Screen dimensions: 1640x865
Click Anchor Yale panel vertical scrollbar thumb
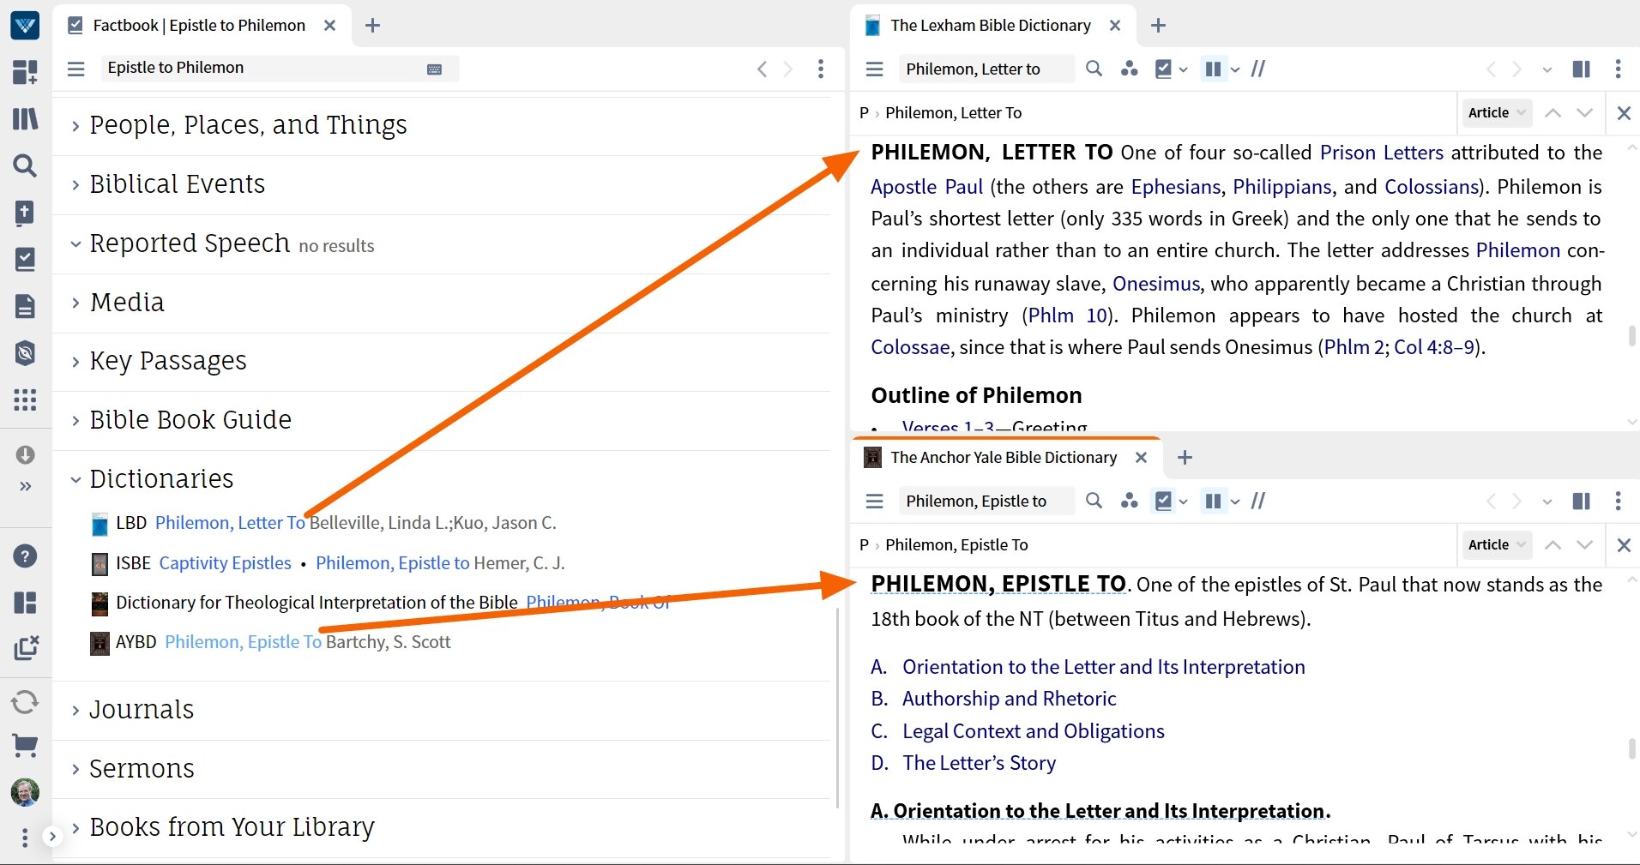pos(1631,748)
